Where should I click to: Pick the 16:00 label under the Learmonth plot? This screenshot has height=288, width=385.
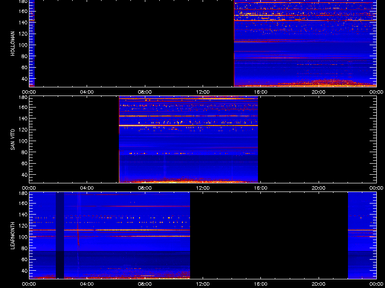260,284
